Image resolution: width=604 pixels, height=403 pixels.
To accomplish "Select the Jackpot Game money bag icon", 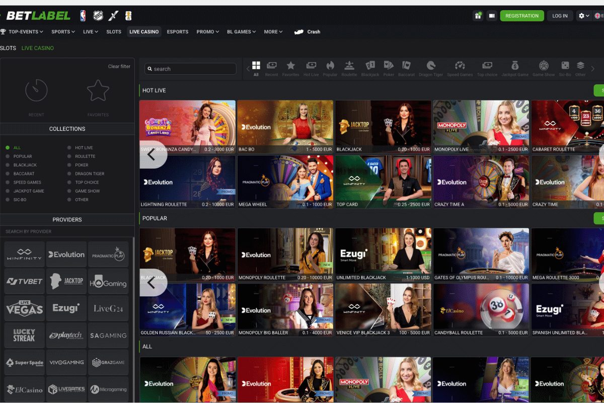I will (515, 69).
